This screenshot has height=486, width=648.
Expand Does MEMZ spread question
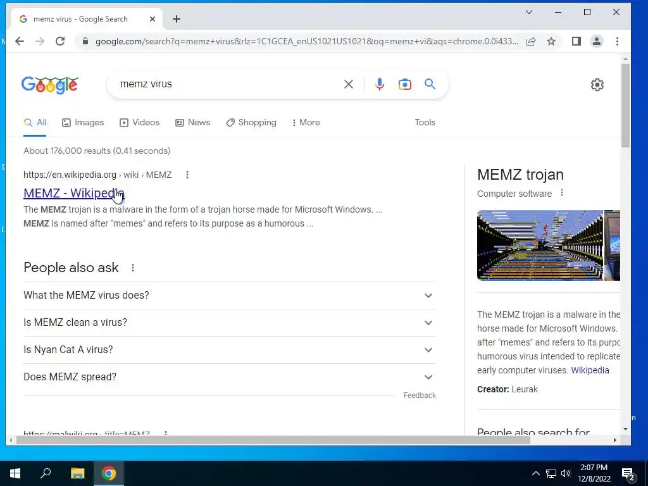point(229,377)
